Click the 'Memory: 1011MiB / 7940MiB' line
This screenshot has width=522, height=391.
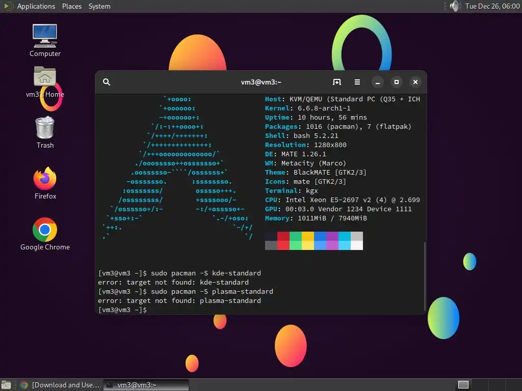point(316,218)
